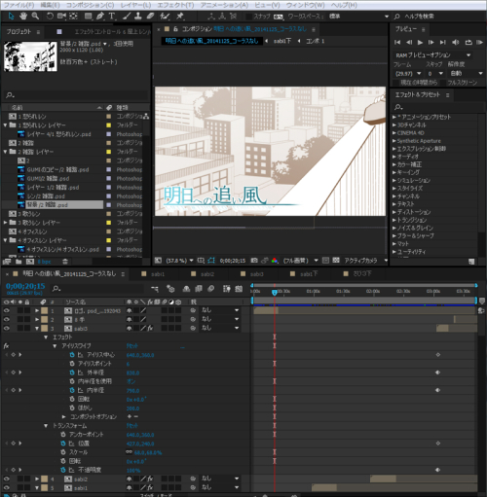Image resolution: width=487 pixels, height=497 pixels.
Task: Select the Pen tool
Action: (x=100, y=16)
